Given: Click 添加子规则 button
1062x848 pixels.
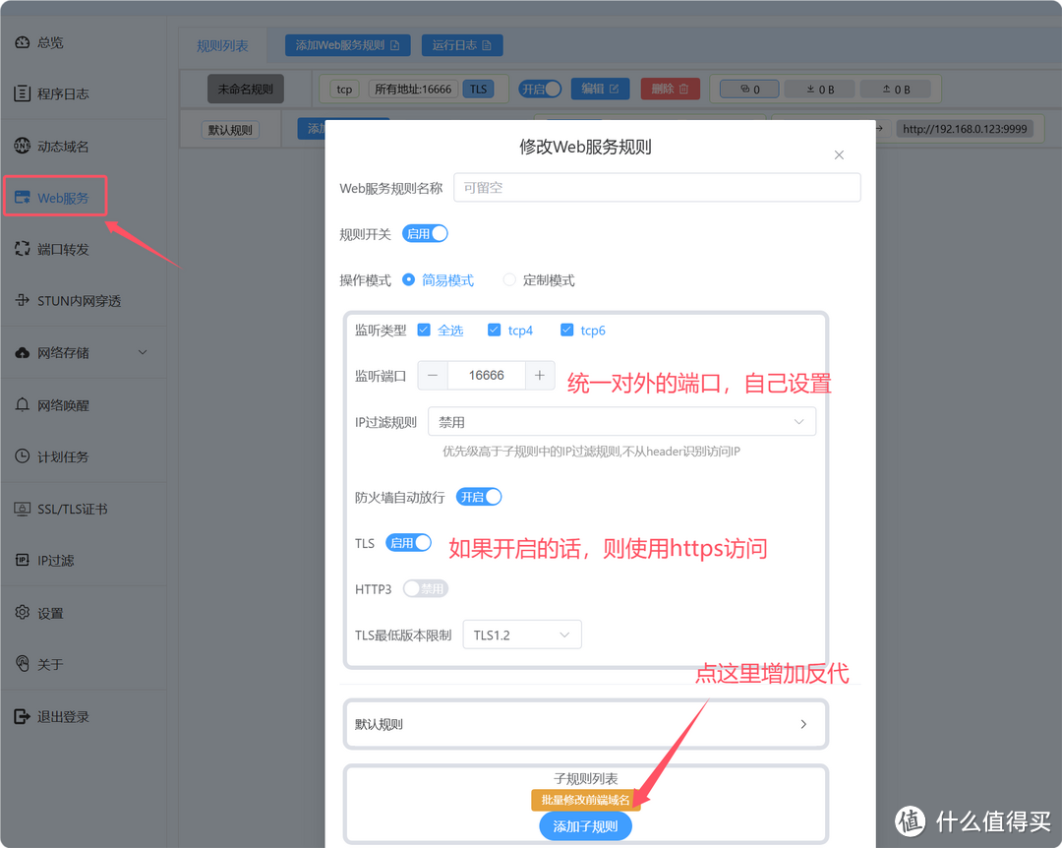Looking at the screenshot, I should 585,826.
